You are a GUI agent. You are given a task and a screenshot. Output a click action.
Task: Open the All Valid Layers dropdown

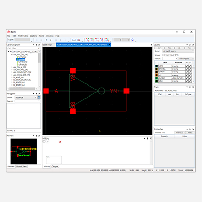tap(178, 51)
